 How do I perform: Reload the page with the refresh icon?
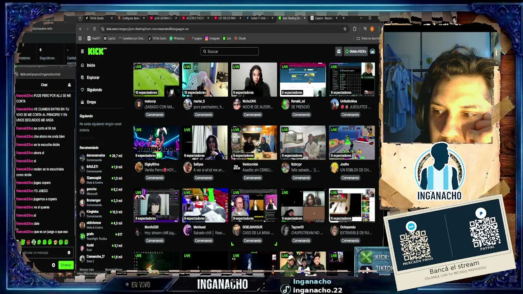coord(94,29)
